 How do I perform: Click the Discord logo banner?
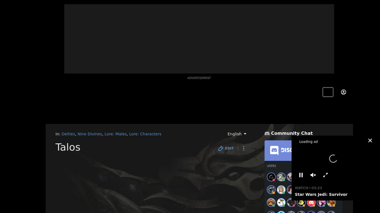pos(278,150)
